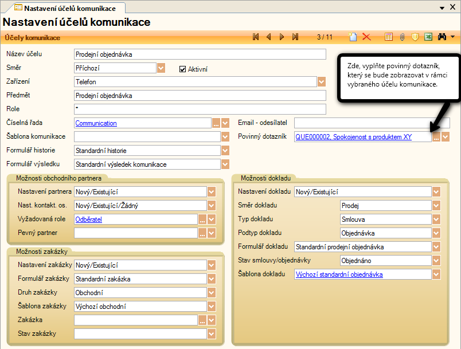Viewport: 461px width, 349px height.
Task: Open the Communication number series link
Action: (96, 123)
